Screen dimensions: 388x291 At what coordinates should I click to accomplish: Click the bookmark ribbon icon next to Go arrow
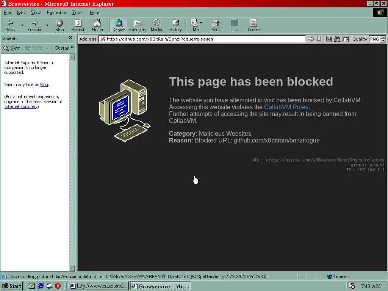319,39
